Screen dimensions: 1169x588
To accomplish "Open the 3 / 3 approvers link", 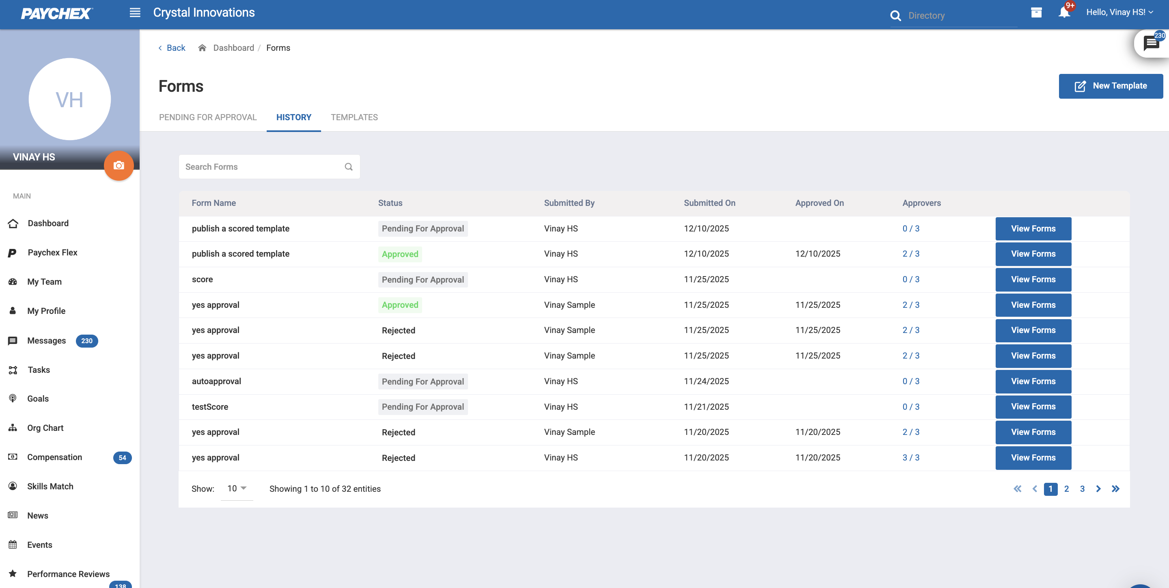I will pyautogui.click(x=910, y=458).
